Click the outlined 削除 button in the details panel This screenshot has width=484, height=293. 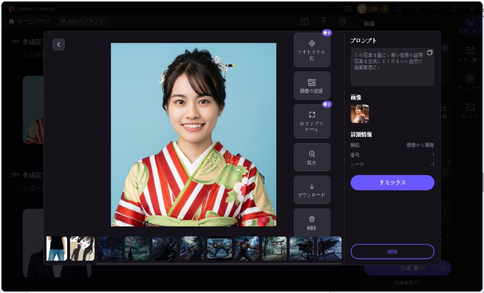pyautogui.click(x=393, y=252)
